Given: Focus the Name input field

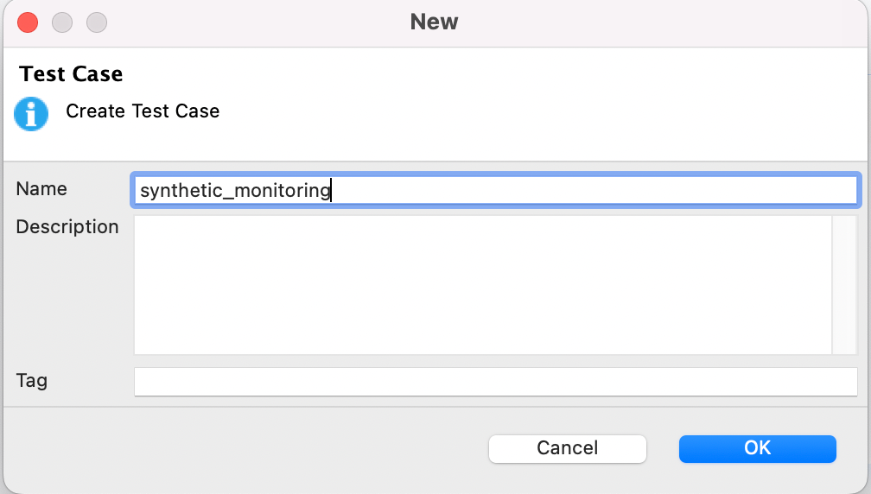Looking at the screenshot, I should [495, 190].
